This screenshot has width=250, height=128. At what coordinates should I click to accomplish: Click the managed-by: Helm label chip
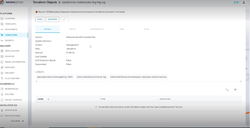pyautogui.click(x=55, y=77)
